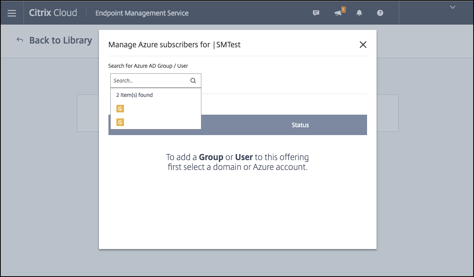Click the back arrow beside Back to Library
The image size is (474, 277).
click(20, 40)
